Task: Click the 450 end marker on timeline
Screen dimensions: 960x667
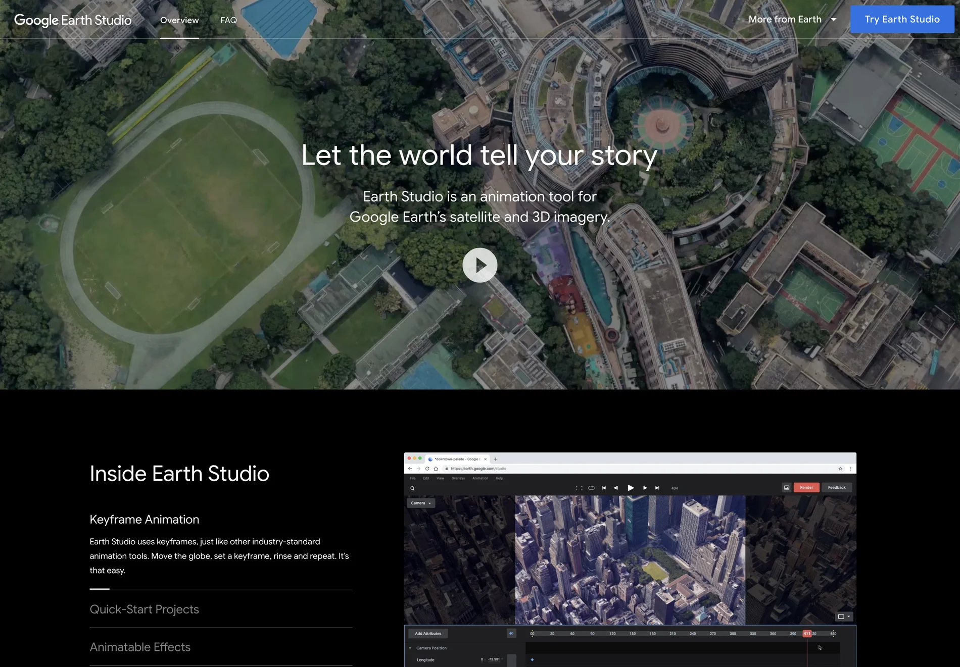Action: click(x=833, y=633)
